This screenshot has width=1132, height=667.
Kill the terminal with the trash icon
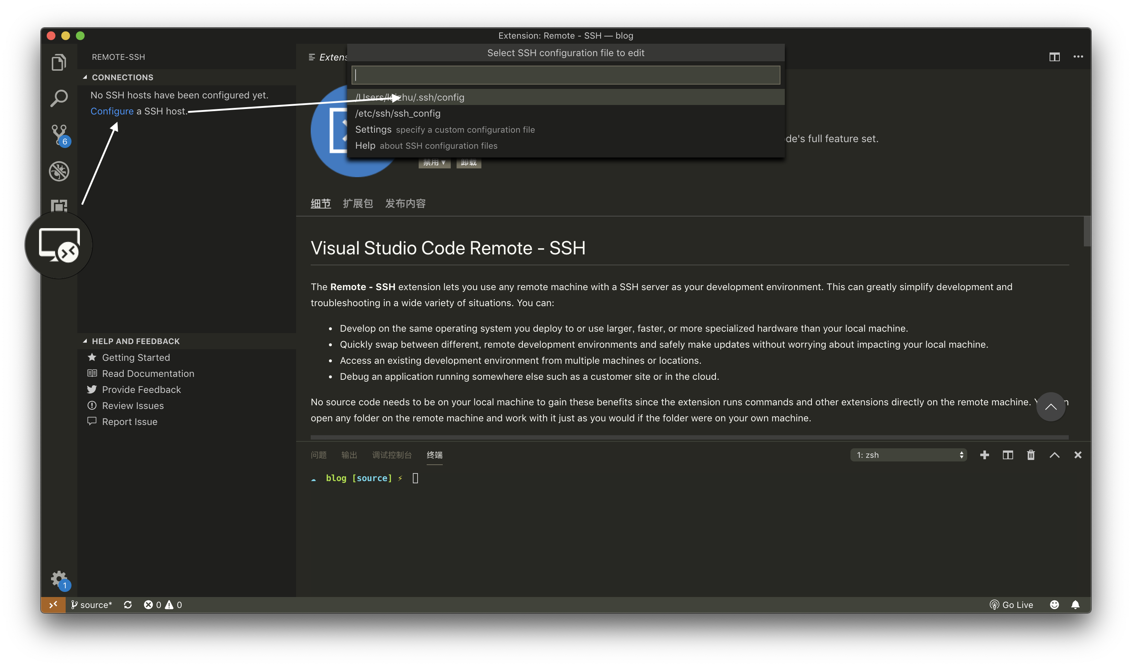click(1030, 455)
